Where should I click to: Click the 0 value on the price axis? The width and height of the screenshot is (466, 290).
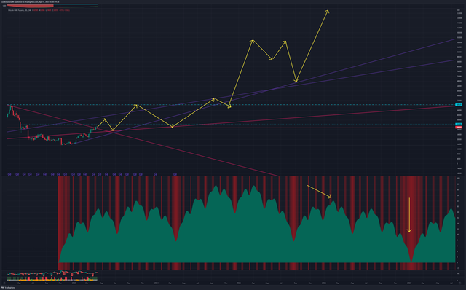[x=457, y=164]
